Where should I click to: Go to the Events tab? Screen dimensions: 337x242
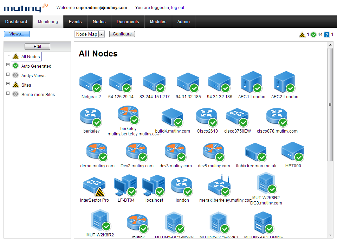(x=75, y=22)
